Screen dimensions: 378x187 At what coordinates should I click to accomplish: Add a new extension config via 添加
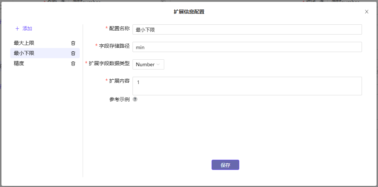[x=24, y=29]
